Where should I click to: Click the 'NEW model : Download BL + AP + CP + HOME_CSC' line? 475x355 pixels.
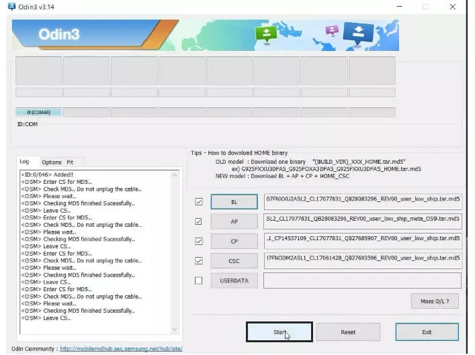(x=282, y=176)
